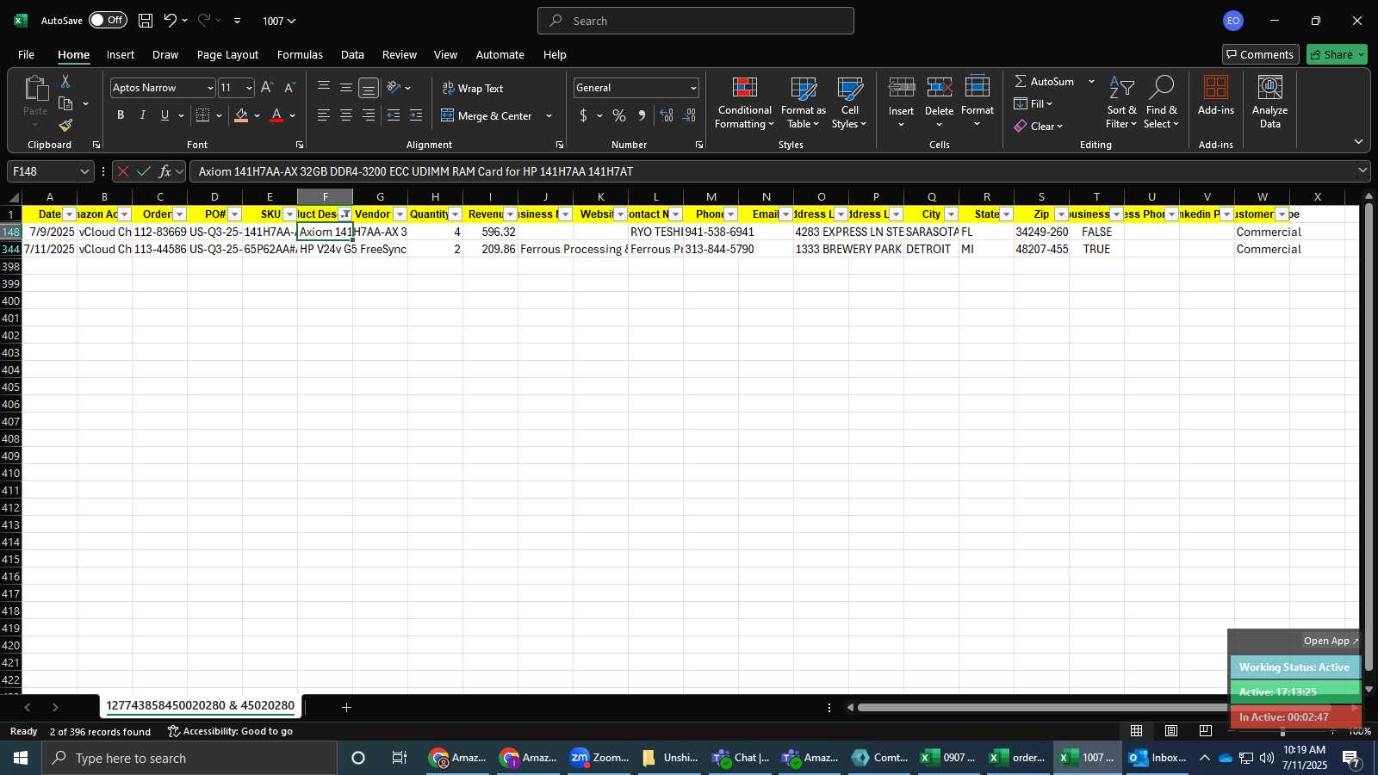The image size is (1378, 775).
Task: Click Merge & Center button
Action: pos(487,115)
